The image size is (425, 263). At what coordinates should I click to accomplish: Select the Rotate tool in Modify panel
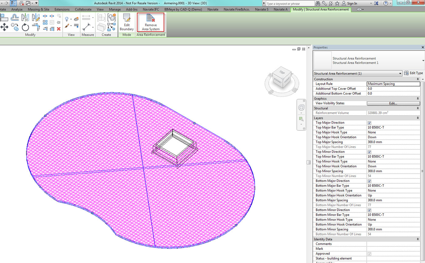click(25, 27)
